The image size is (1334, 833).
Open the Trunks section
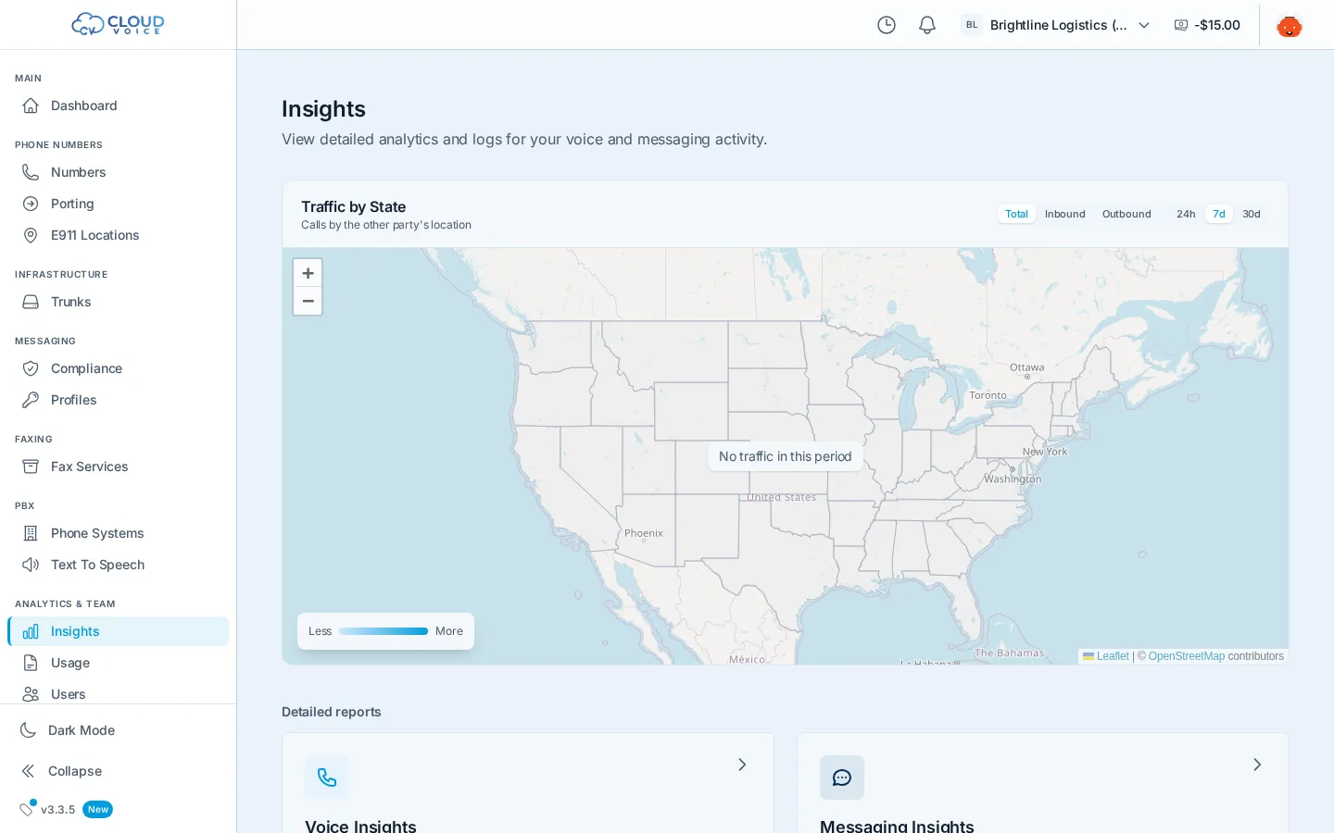pos(118,302)
